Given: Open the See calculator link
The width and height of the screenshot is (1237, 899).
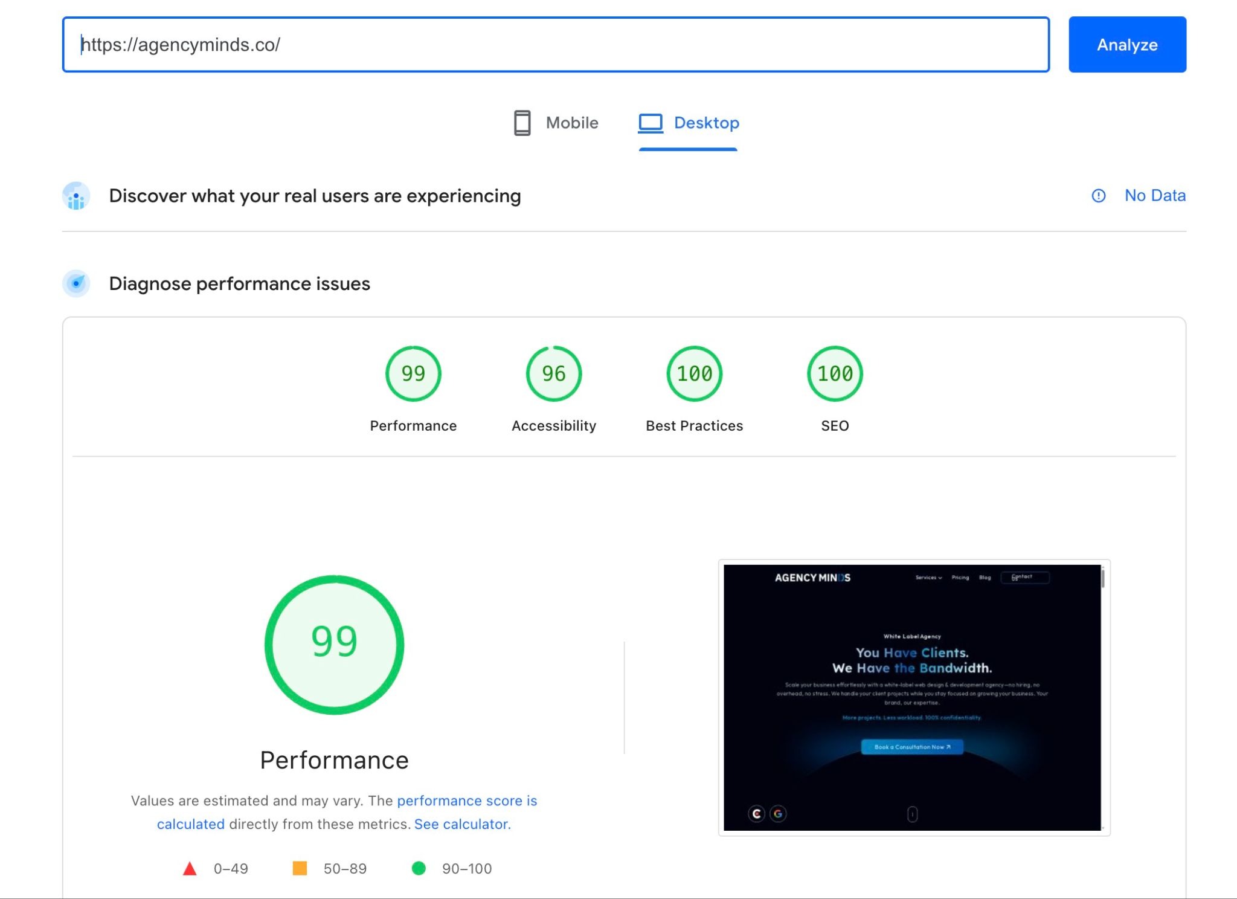Looking at the screenshot, I should pyautogui.click(x=462, y=824).
